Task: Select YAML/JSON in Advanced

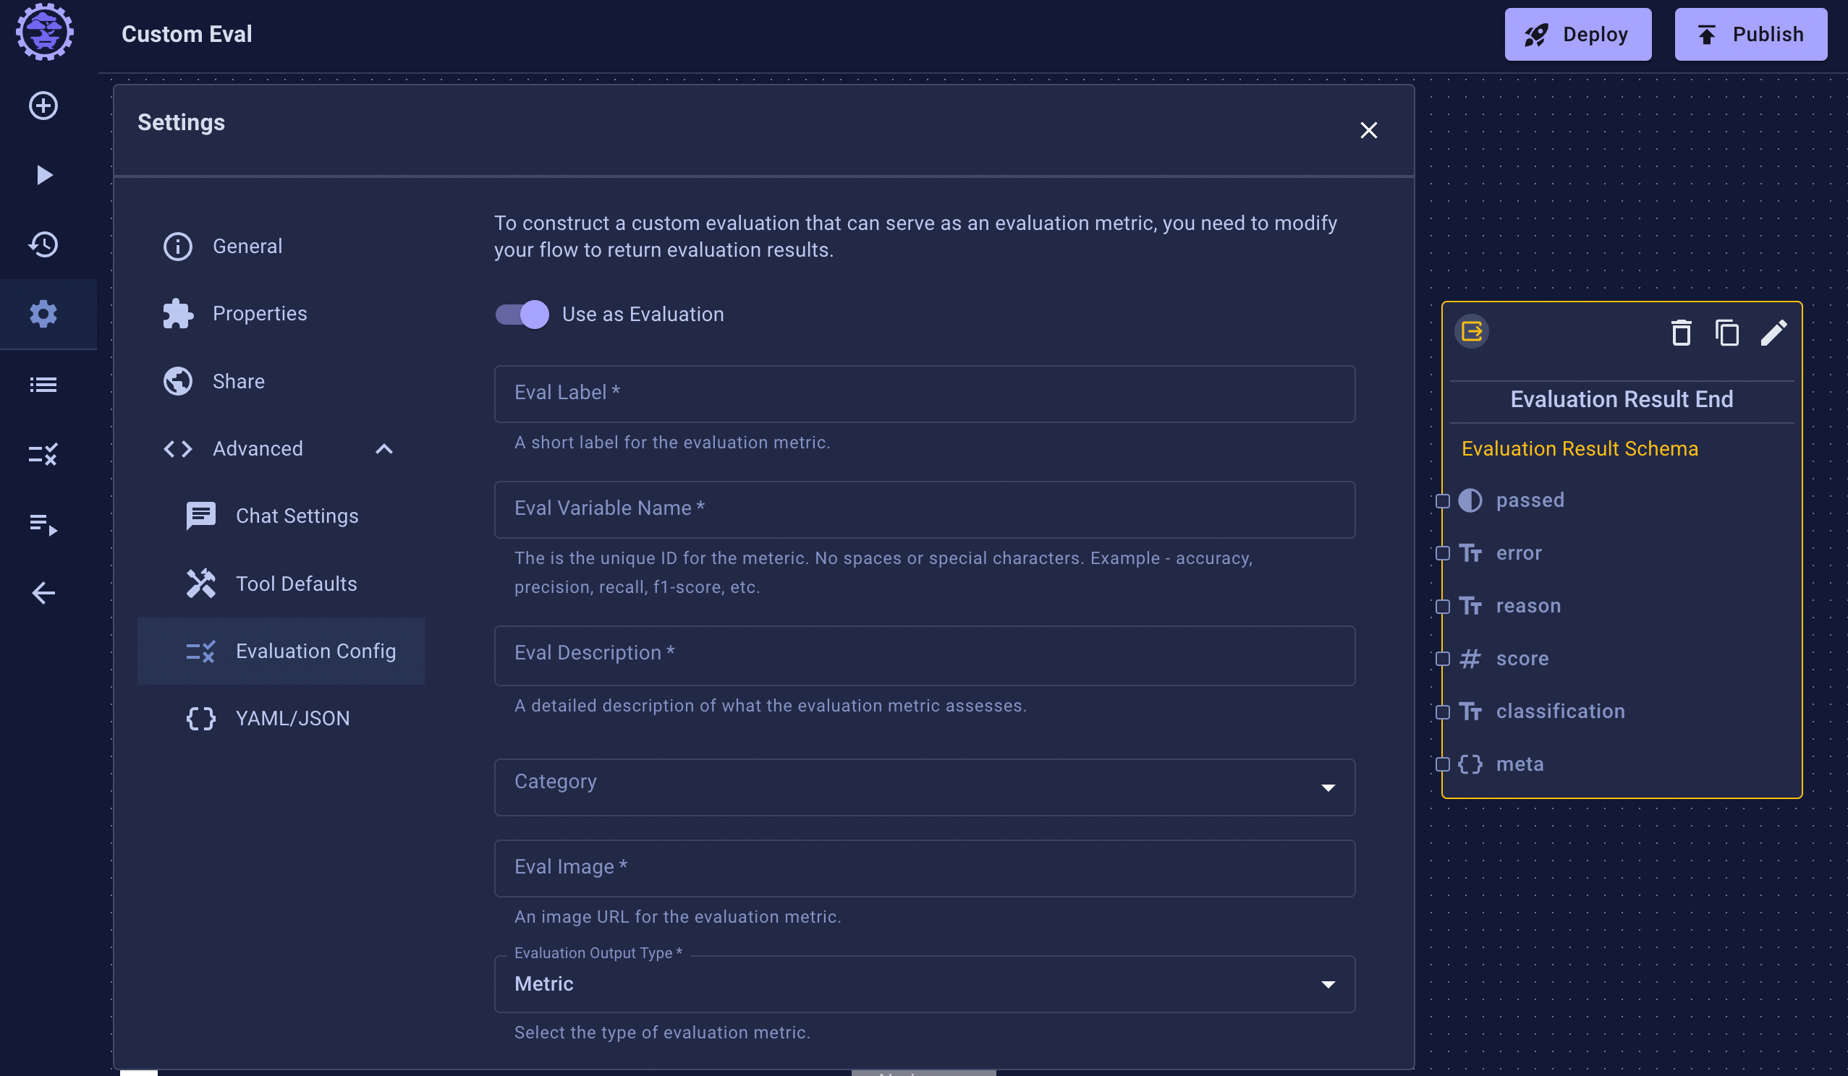Action: coord(281,718)
